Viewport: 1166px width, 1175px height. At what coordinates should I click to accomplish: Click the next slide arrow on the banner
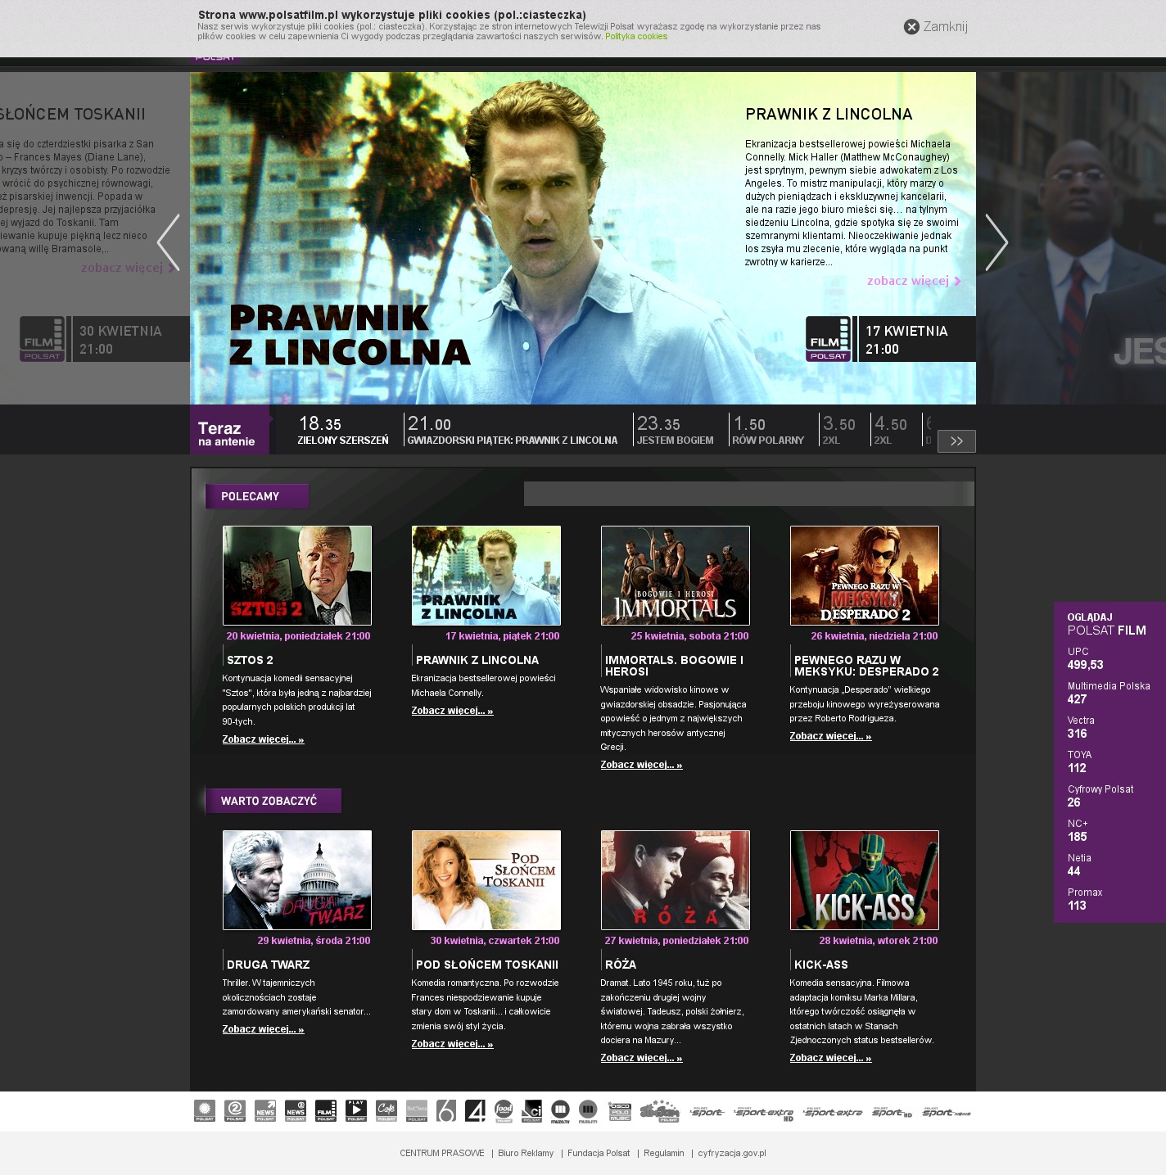coord(996,242)
